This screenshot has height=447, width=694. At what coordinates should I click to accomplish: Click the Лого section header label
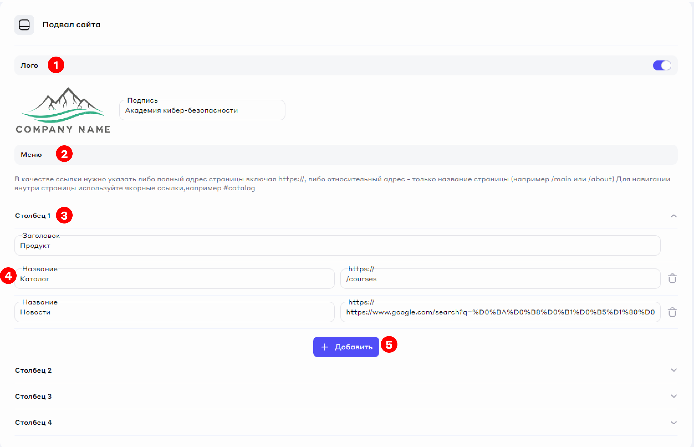tap(29, 66)
